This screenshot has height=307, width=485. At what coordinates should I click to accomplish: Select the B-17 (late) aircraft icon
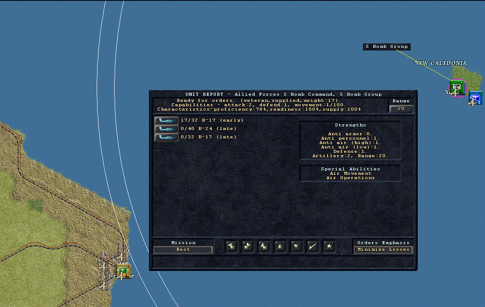pyautogui.click(x=166, y=137)
